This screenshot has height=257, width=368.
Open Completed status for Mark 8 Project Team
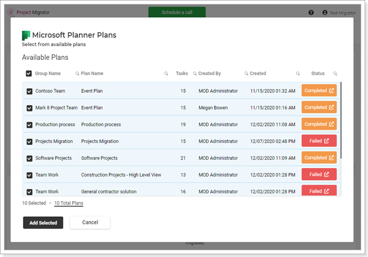[319, 107]
